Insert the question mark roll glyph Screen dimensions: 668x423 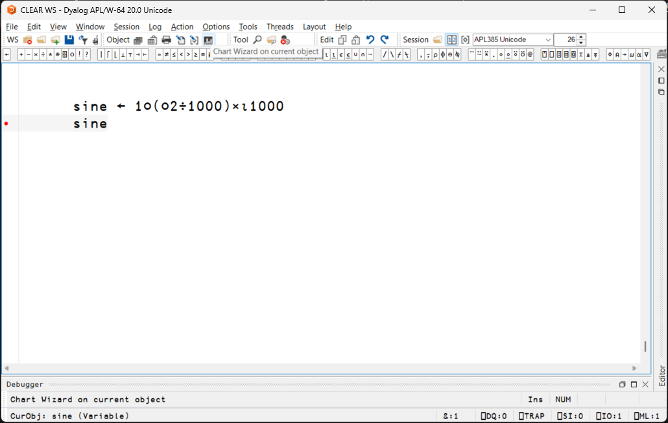[x=86, y=54]
